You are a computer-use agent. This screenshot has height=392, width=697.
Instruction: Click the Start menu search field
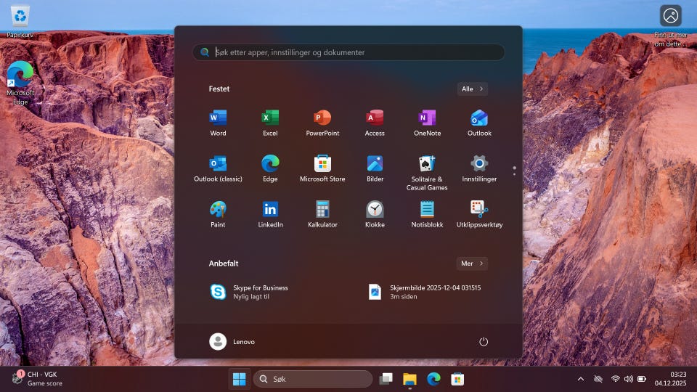(348, 52)
